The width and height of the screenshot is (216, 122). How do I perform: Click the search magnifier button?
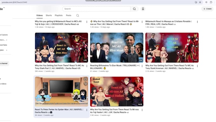(x=134, y=9)
